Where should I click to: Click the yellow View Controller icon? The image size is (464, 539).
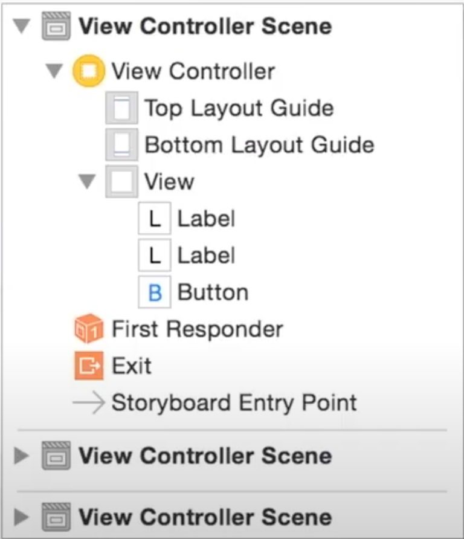[x=88, y=71]
